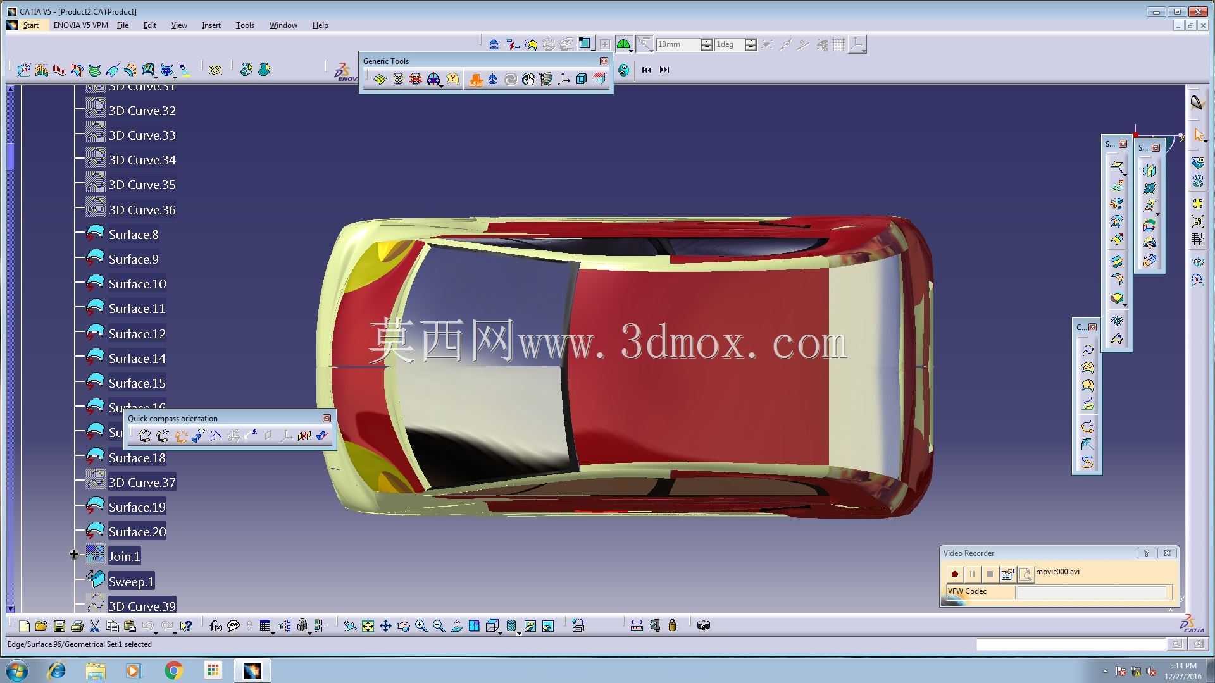Open the Tools menu
This screenshot has height=683, width=1215.
pos(245,25)
